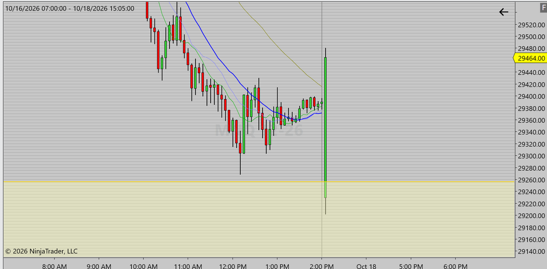
Task: Click the yellow 29464.00 current price marker
Action: (530, 58)
